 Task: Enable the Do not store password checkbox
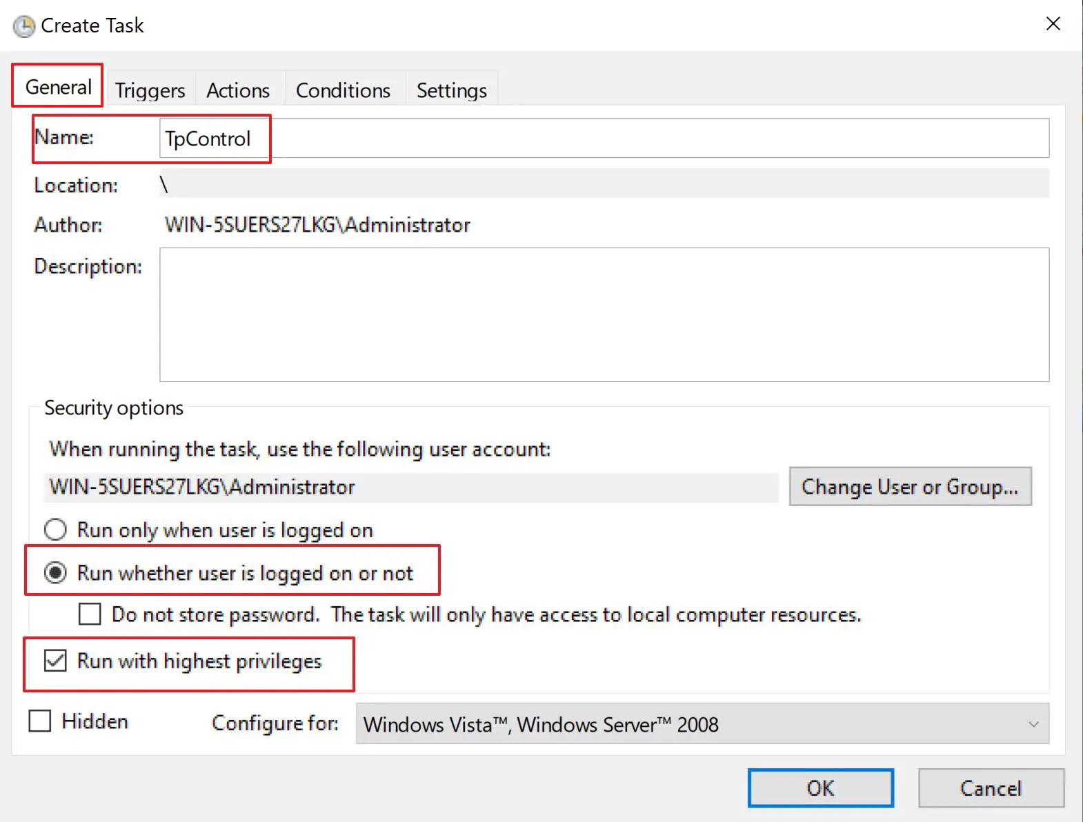click(x=90, y=614)
